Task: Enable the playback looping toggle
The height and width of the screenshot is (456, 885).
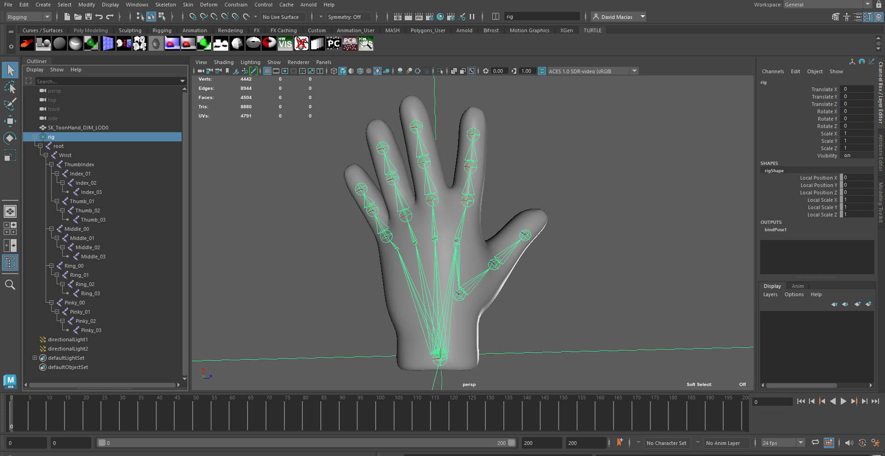Action: click(x=815, y=443)
